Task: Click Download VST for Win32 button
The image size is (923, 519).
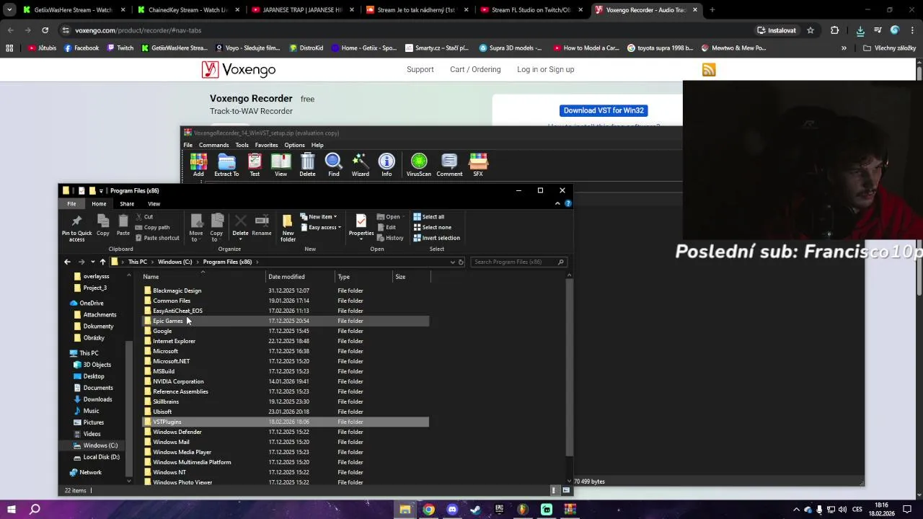Action: tap(604, 110)
